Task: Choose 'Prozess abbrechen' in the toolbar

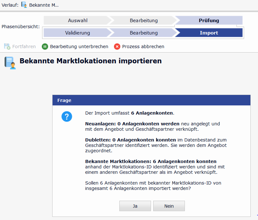Action: [143, 47]
